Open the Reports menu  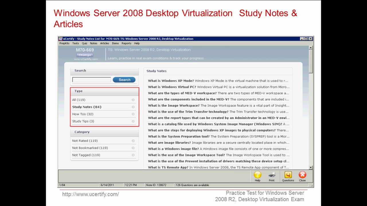pos(126,43)
